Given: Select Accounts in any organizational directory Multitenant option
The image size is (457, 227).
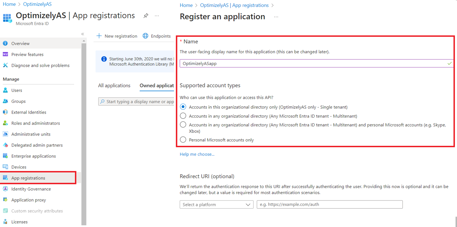Looking at the screenshot, I should coord(183,116).
